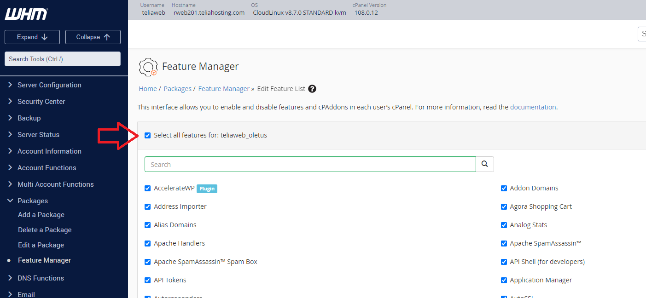
Task: Toggle the Analog Stats checkbox
Action: [504, 225]
